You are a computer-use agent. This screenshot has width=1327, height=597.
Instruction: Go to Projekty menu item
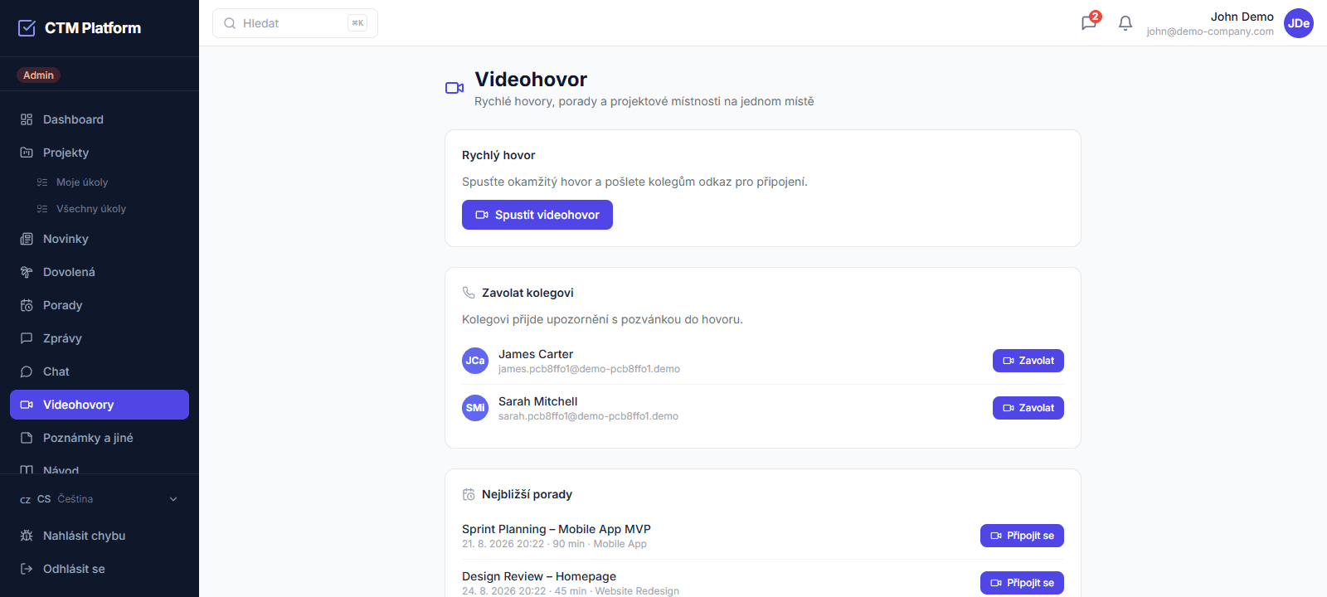click(100, 153)
